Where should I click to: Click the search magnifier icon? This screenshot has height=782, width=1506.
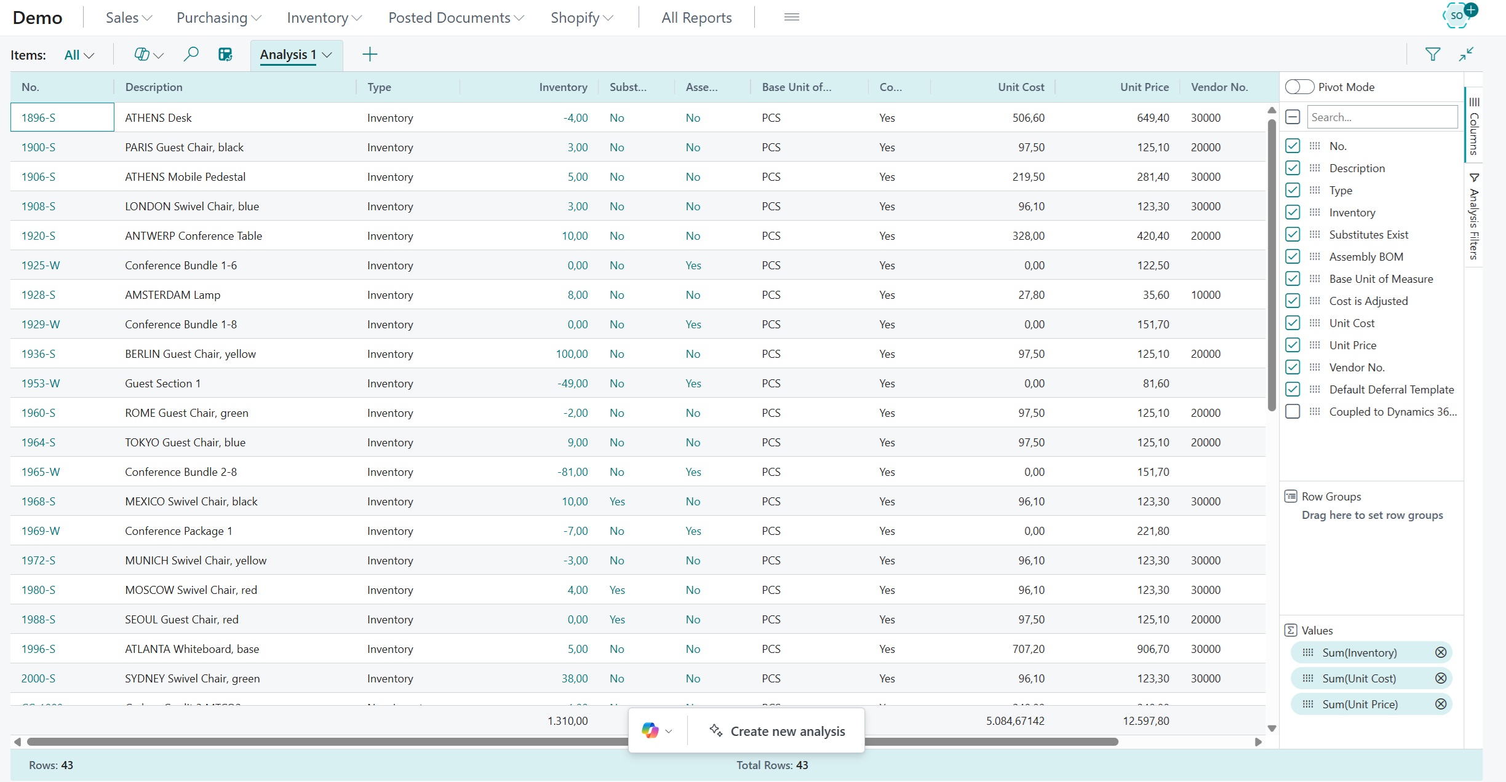191,55
